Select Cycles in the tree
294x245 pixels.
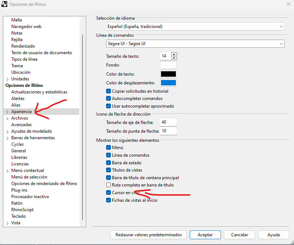17,144
